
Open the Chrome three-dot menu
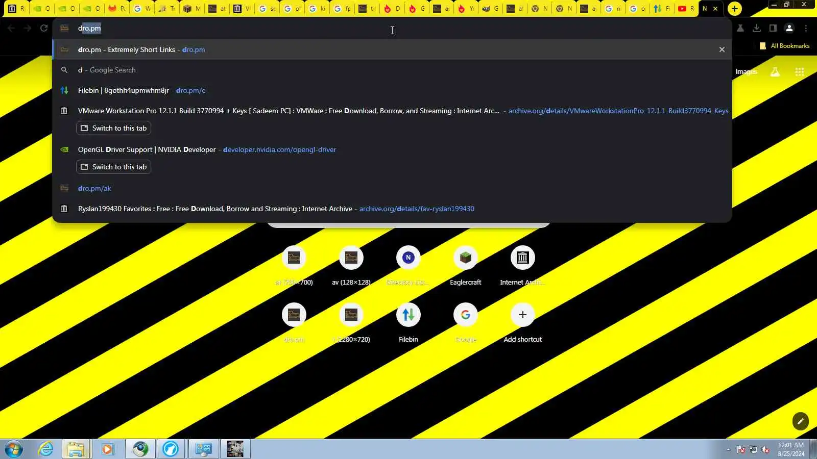[x=806, y=28]
